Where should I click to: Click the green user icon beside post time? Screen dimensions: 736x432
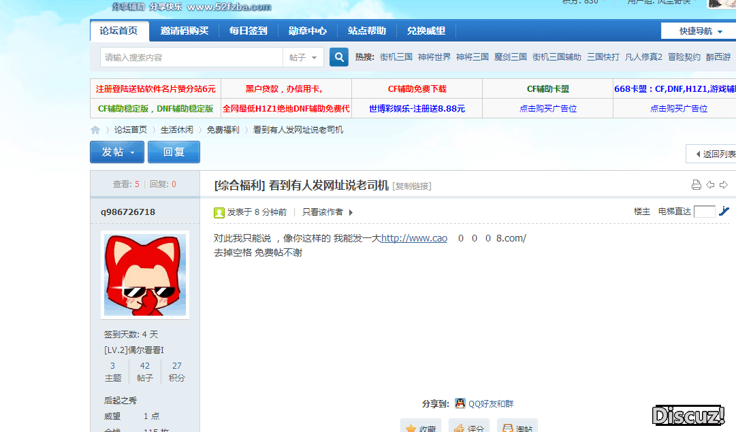click(x=219, y=212)
